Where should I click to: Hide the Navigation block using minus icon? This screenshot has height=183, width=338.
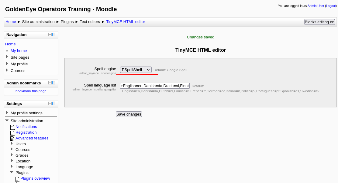[x=50, y=34]
